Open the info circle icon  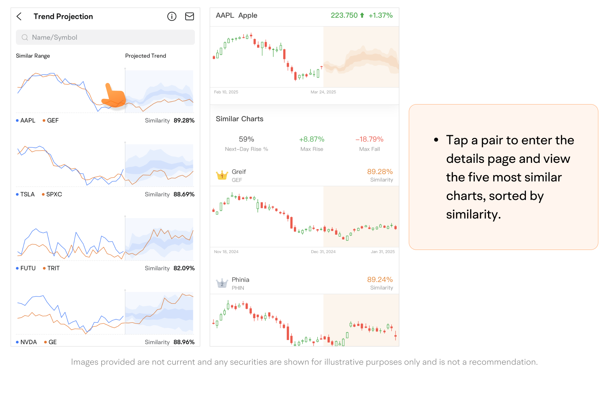(172, 16)
